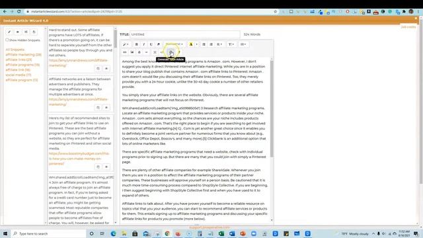Open the magic style dropdown in editor
Viewport: 423px width, 238px height.
point(126,44)
